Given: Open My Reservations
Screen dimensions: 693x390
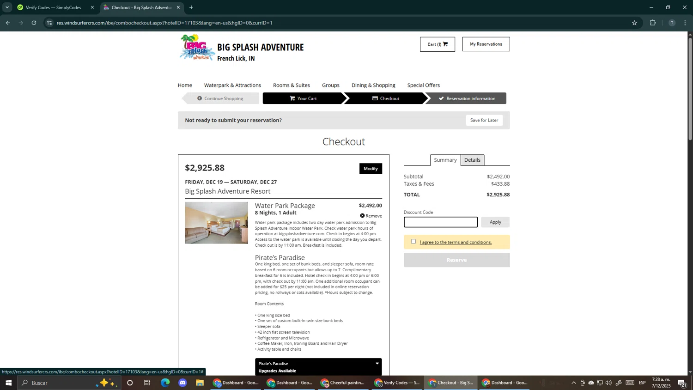Looking at the screenshot, I should (486, 44).
